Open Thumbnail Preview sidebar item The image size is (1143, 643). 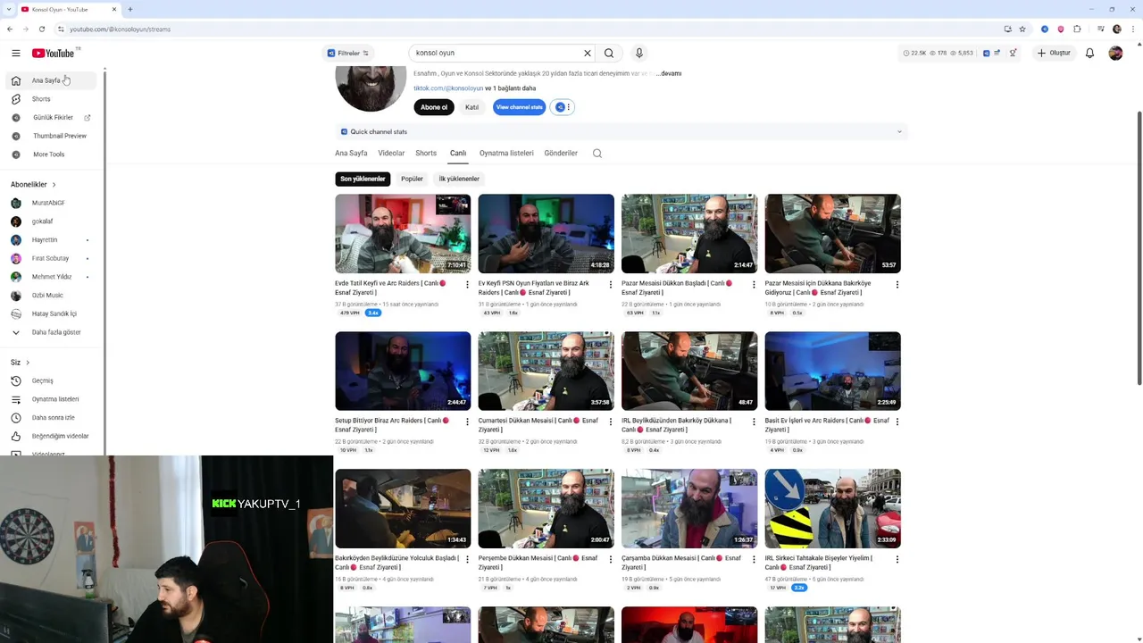53,136
